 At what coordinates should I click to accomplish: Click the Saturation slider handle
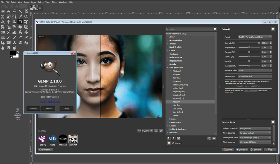tap(249, 66)
